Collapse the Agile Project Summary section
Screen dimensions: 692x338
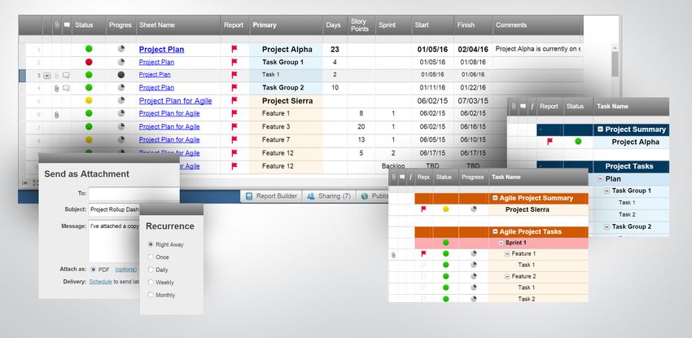pos(495,198)
